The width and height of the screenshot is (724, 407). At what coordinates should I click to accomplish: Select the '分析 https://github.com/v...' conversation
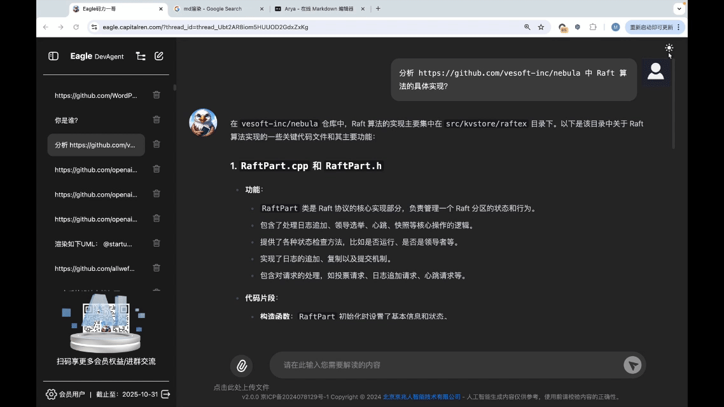tap(96, 145)
